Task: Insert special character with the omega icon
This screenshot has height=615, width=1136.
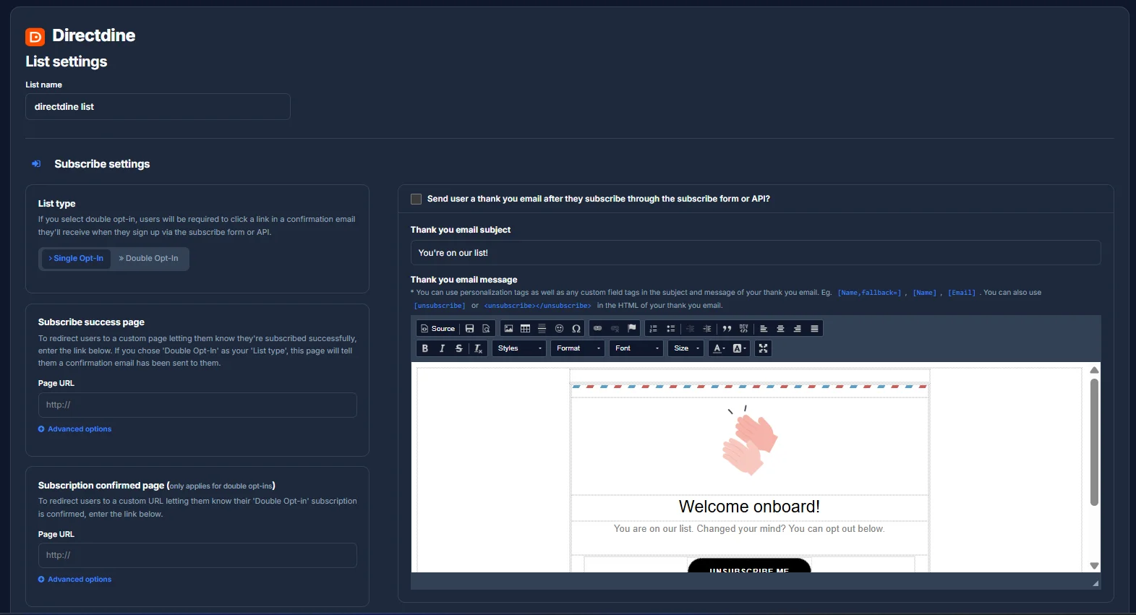Action: tap(576, 329)
